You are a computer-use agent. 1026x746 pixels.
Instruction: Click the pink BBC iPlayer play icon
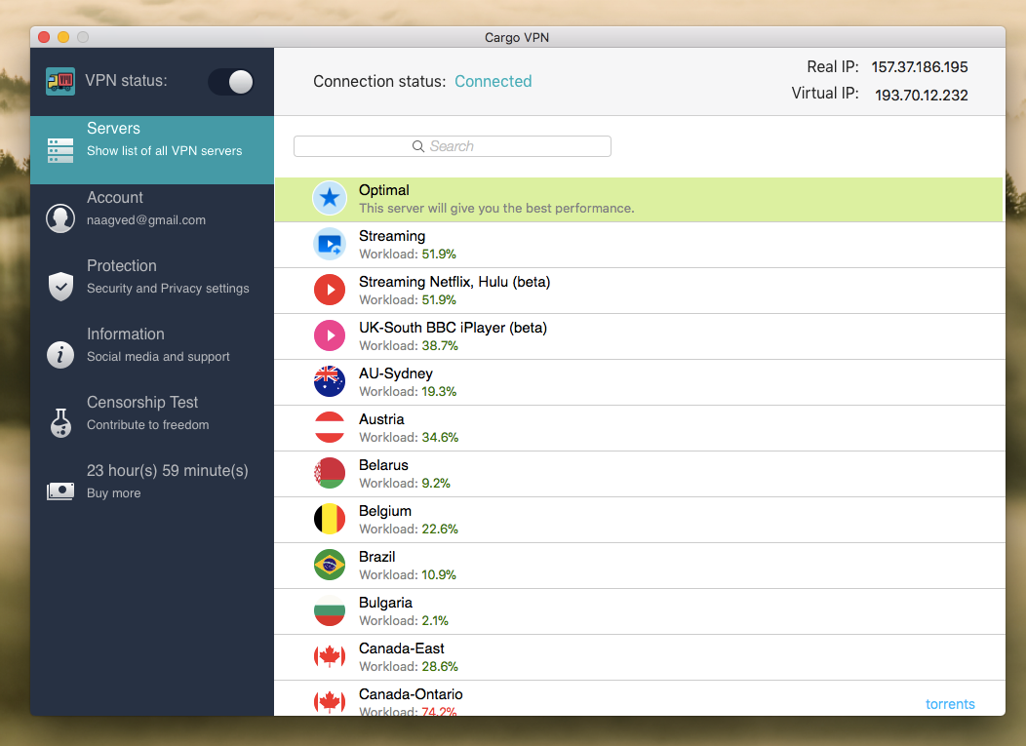click(x=330, y=335)
